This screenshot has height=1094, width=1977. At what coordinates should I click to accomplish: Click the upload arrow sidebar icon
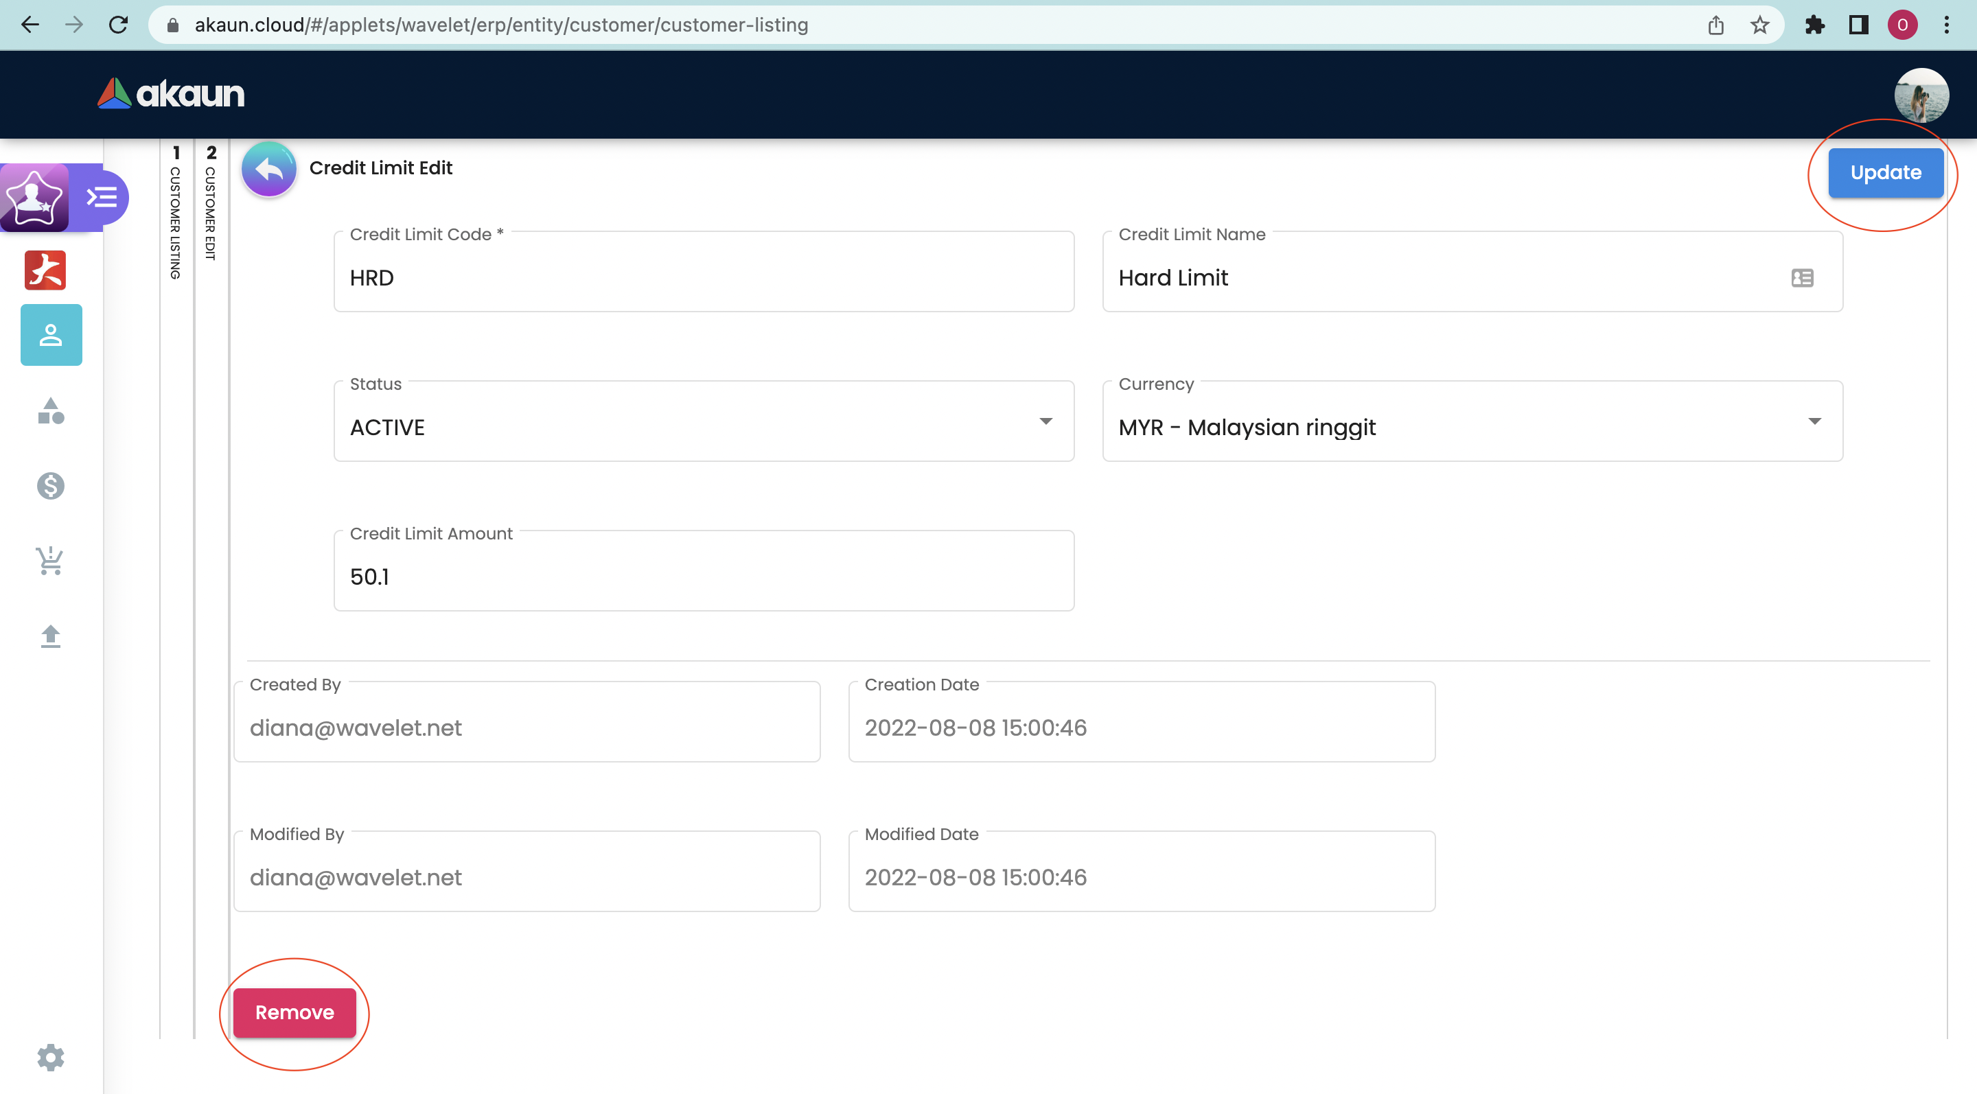51,636
